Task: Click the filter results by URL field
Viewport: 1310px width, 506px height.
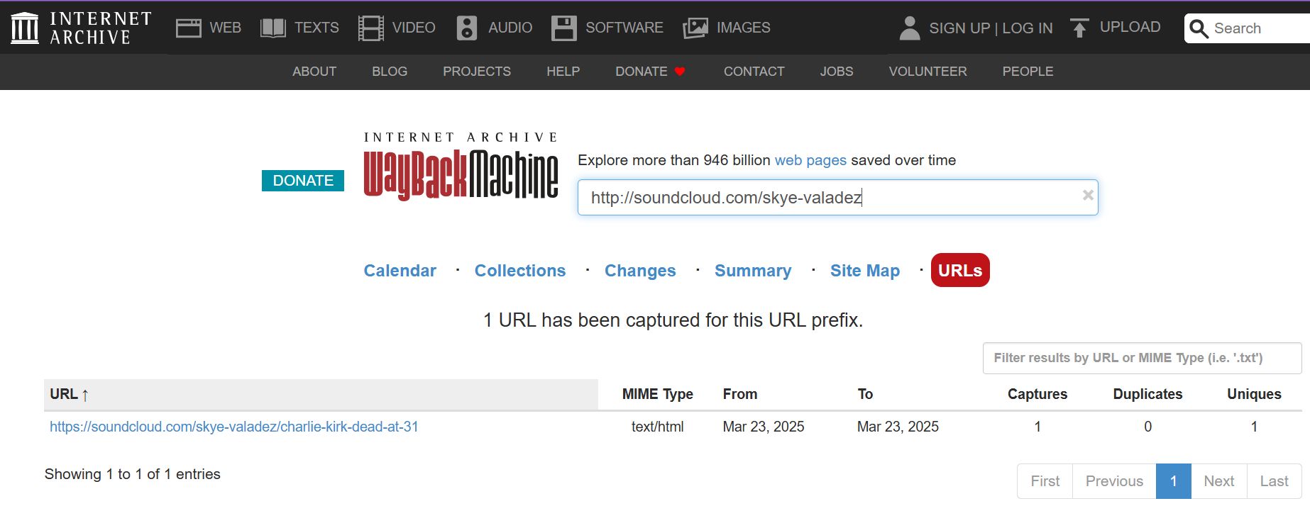Action: (x=1141, y=358)
